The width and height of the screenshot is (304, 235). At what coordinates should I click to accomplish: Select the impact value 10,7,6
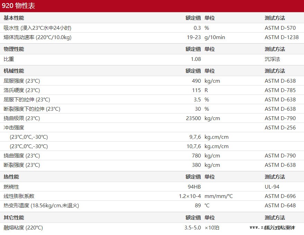(x=194, y=146)
